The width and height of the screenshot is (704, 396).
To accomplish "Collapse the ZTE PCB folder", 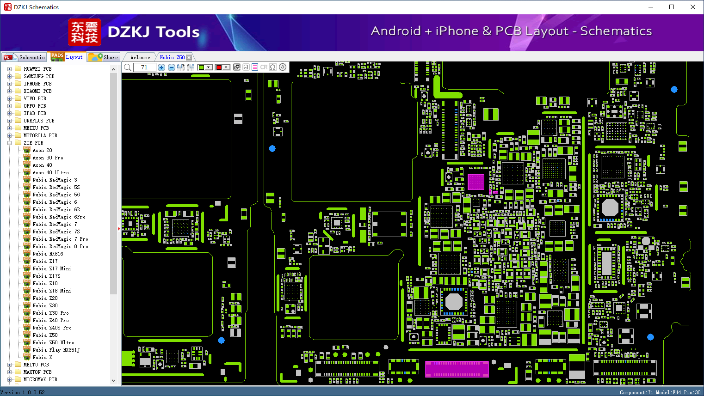I will pyautogui.click(x=9, y=143).
